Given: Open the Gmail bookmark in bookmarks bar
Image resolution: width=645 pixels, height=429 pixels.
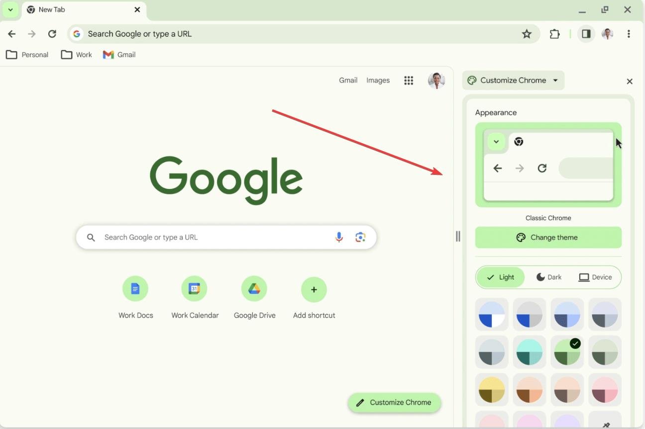Looking at the screenshot, I should (119, 55).
